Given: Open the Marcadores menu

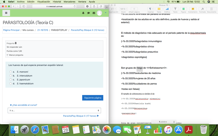Looking at the screenshot, I should click(69, 2).
